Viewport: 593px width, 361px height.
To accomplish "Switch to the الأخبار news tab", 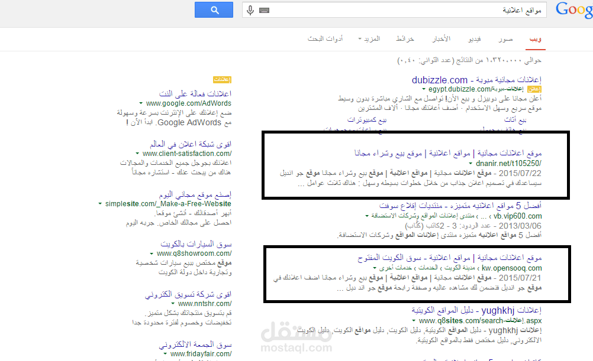I will tap(441, 39).
